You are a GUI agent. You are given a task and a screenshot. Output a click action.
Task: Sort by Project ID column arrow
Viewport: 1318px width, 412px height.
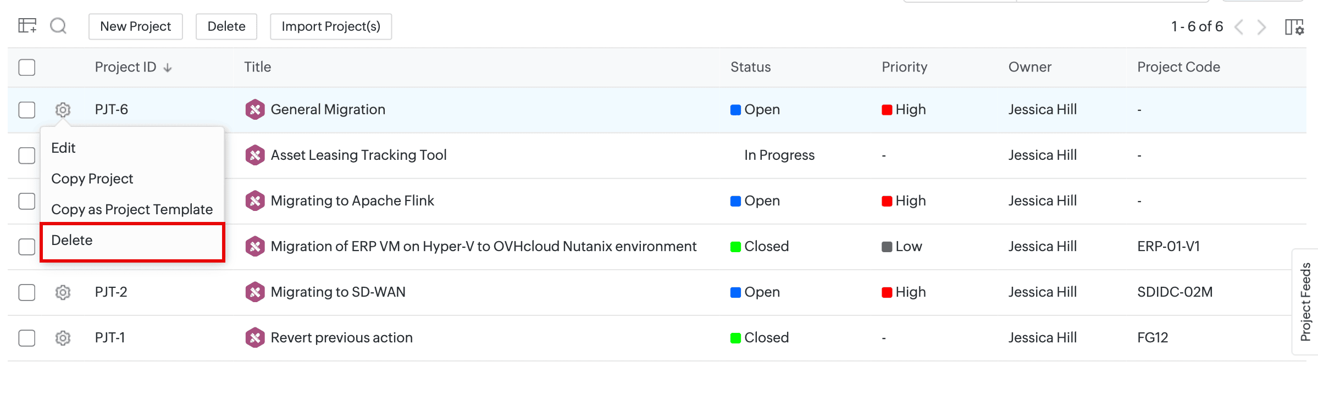click(168, 68)
